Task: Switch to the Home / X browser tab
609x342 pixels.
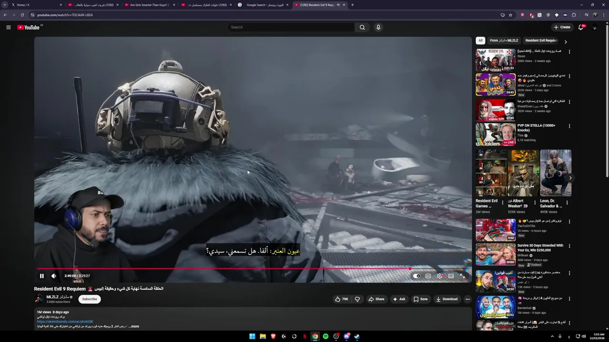Action: (x=36, y=5)
